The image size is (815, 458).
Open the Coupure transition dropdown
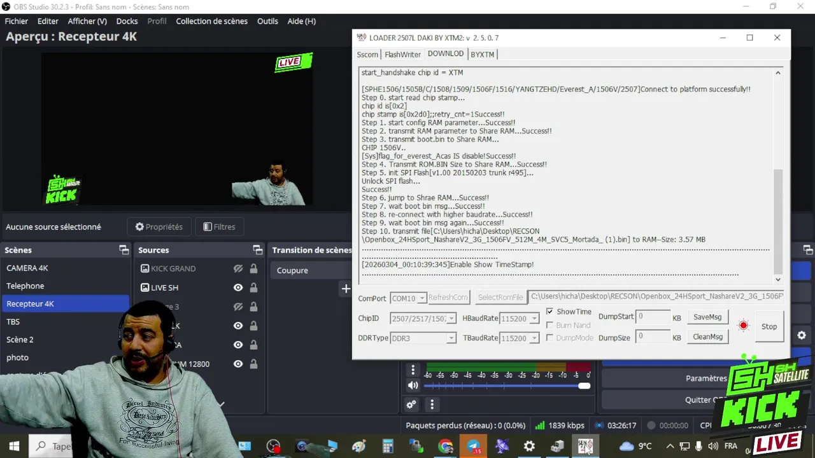pyautogui.click(x=312, y=270)
